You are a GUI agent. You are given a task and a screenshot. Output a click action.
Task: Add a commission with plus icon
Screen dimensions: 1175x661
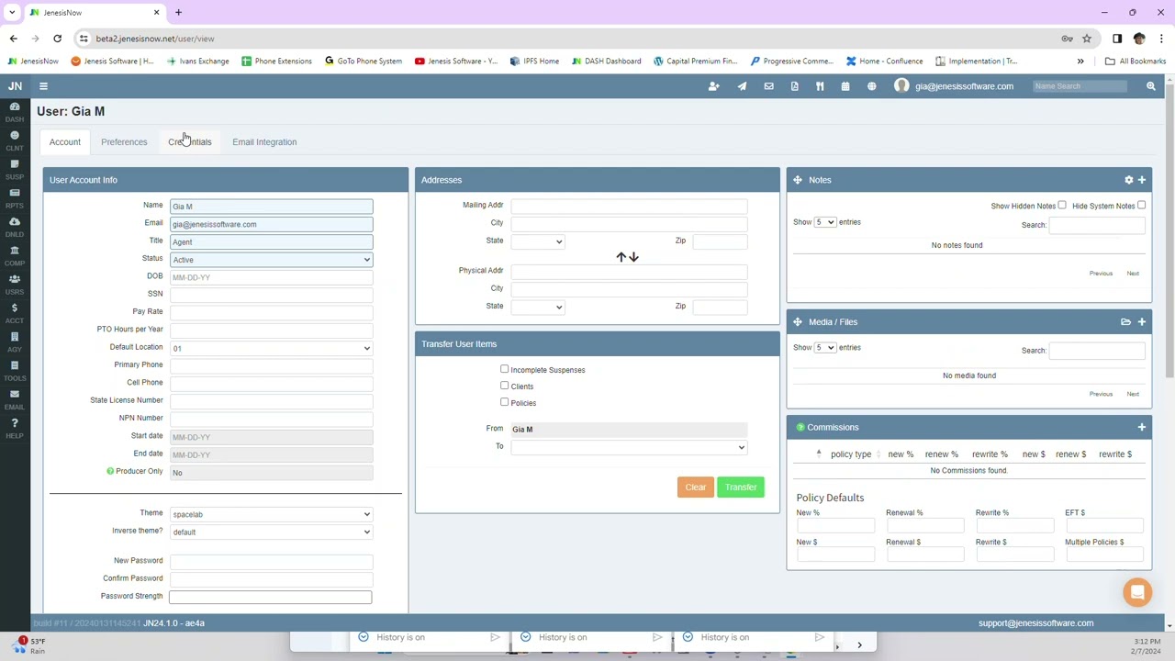(1142, 428)
